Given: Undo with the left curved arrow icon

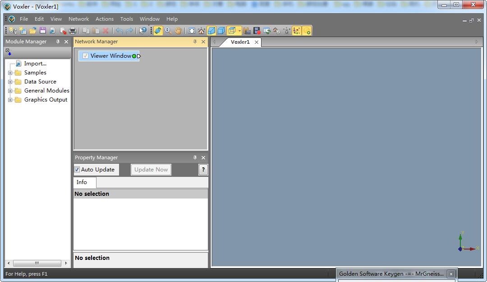Looking at the screenshot, I should pyautogui.click(x=119, y=31).
